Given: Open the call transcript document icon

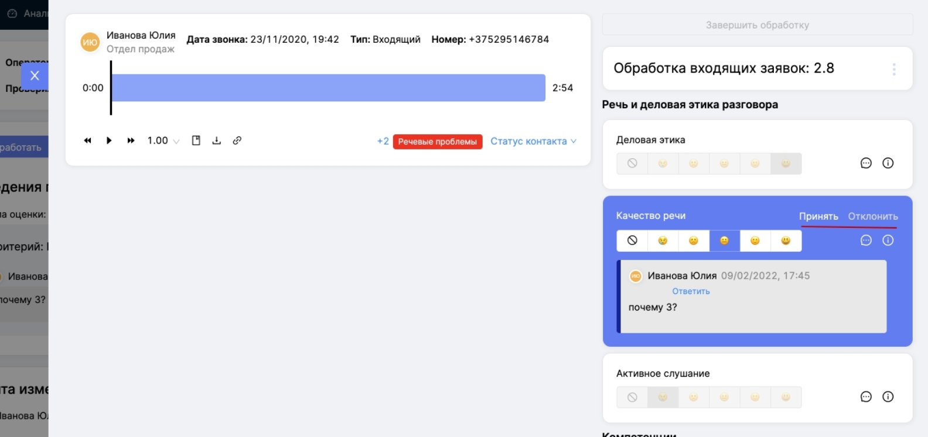Looking at the screenshot, I should pyautogui.click(x=196, y=141).
